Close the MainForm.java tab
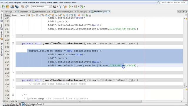This screenshot has width=188, height=106. coord(109,12)
